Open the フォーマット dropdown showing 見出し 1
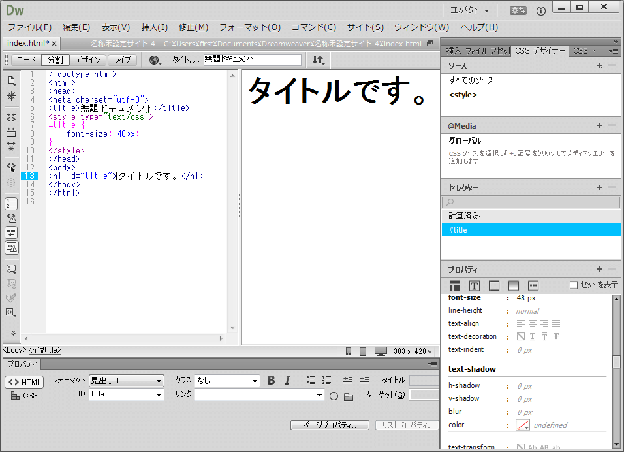This screenshot has width=624, height=452. tap(126, 381)
